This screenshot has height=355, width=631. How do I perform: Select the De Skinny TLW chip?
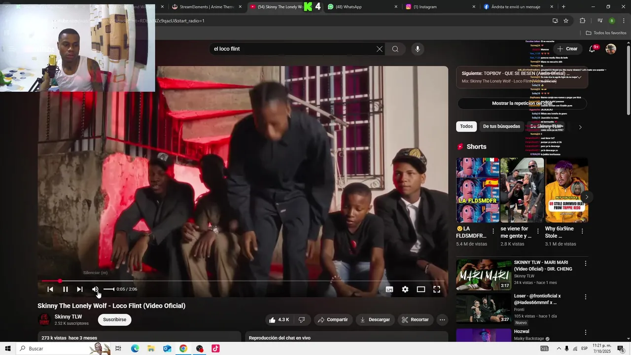coord(546,126)
